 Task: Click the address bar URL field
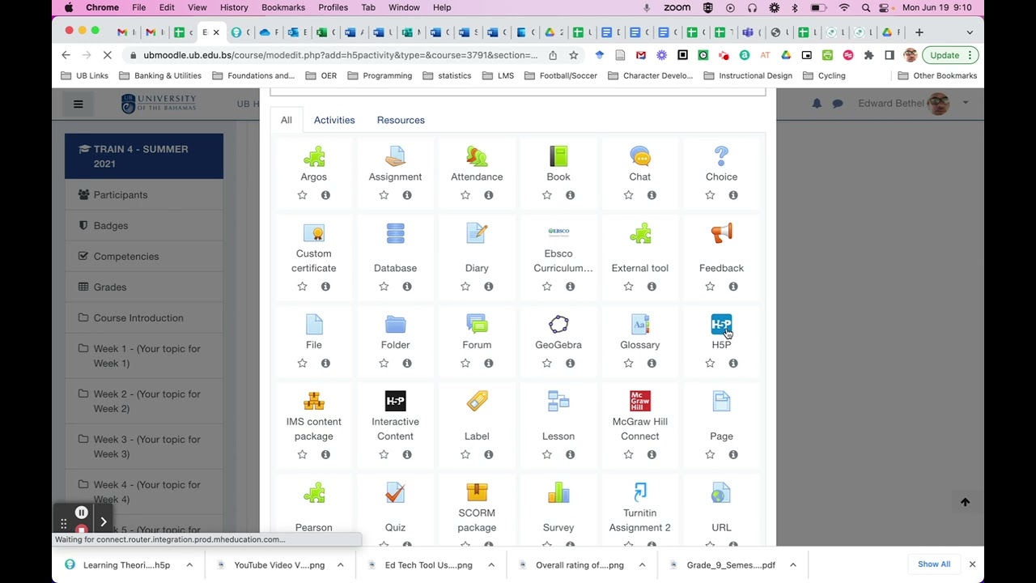tap(340, 55)
